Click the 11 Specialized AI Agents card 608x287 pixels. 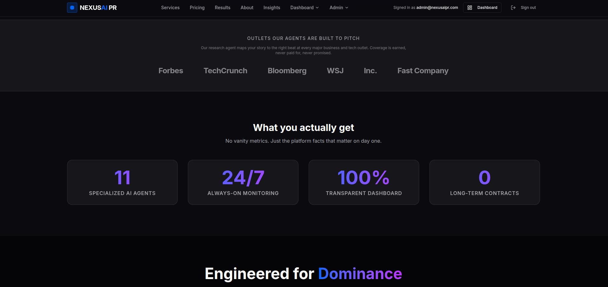[x=122, y=182]
